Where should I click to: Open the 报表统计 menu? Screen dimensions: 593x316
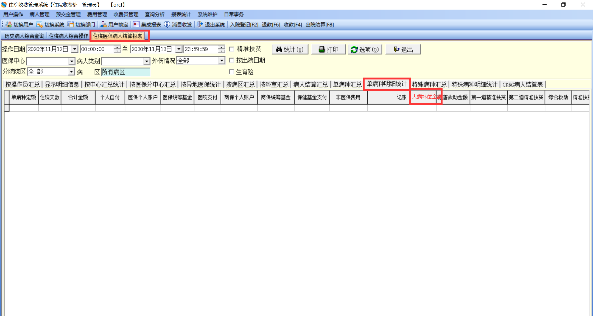pyautogui.click(x=181, y=14)
